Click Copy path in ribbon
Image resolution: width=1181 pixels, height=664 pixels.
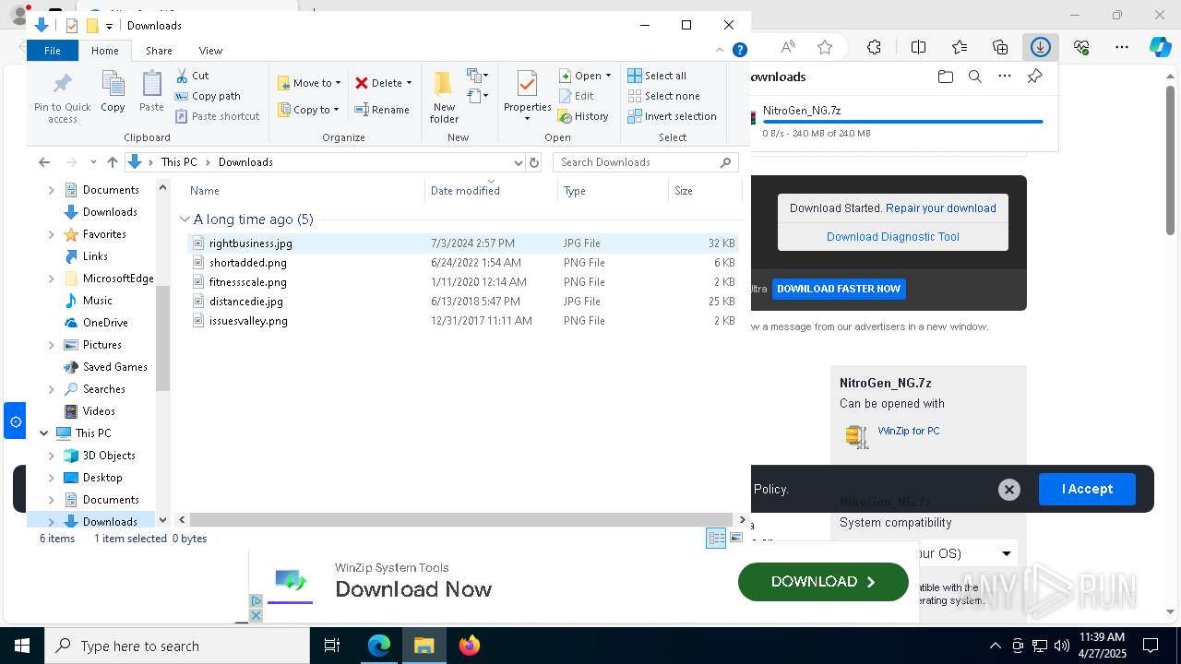[x=208, y=96]
